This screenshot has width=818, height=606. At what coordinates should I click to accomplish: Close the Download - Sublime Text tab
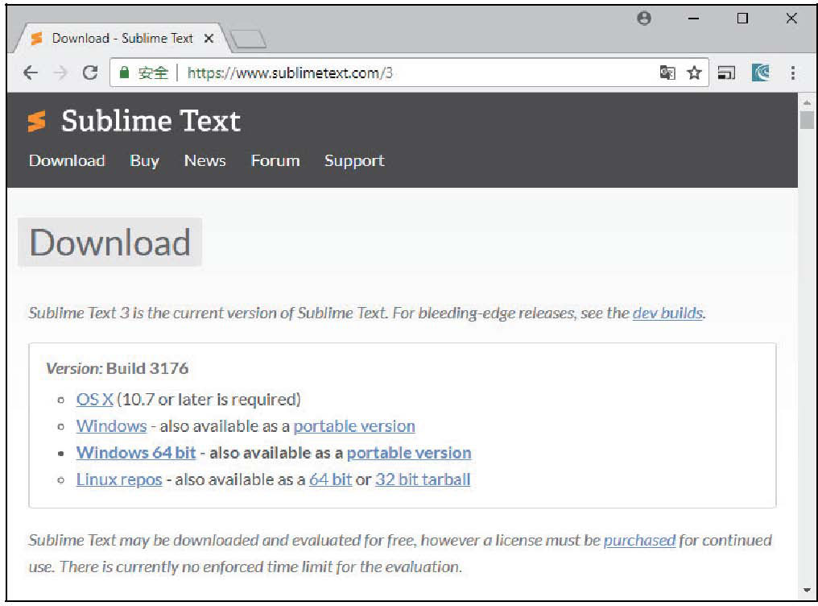(x=209, y=38)
